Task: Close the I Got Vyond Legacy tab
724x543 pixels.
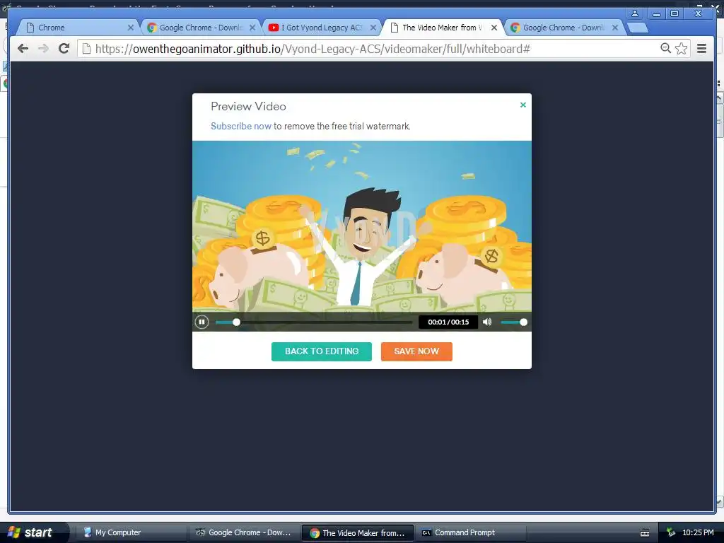Action: [x=373, y=28]
